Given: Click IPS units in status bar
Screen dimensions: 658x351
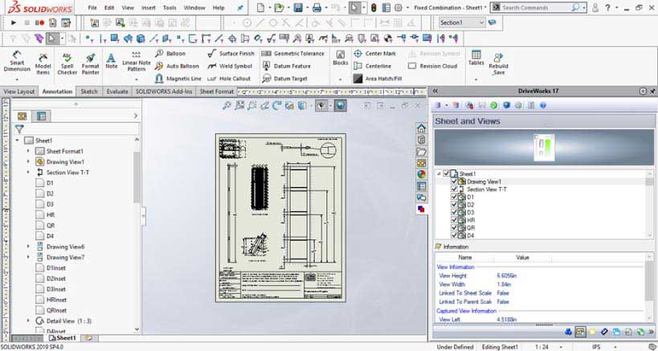Looking at the screenshot, I should pos(596,347).
